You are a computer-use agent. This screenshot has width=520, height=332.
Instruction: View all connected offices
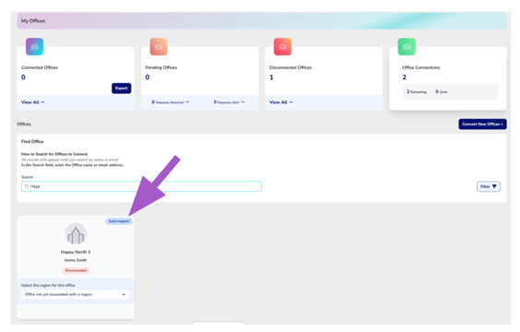[x=32, y=102]
